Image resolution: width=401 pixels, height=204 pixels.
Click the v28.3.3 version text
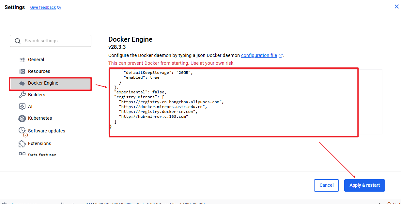[117, 47]
